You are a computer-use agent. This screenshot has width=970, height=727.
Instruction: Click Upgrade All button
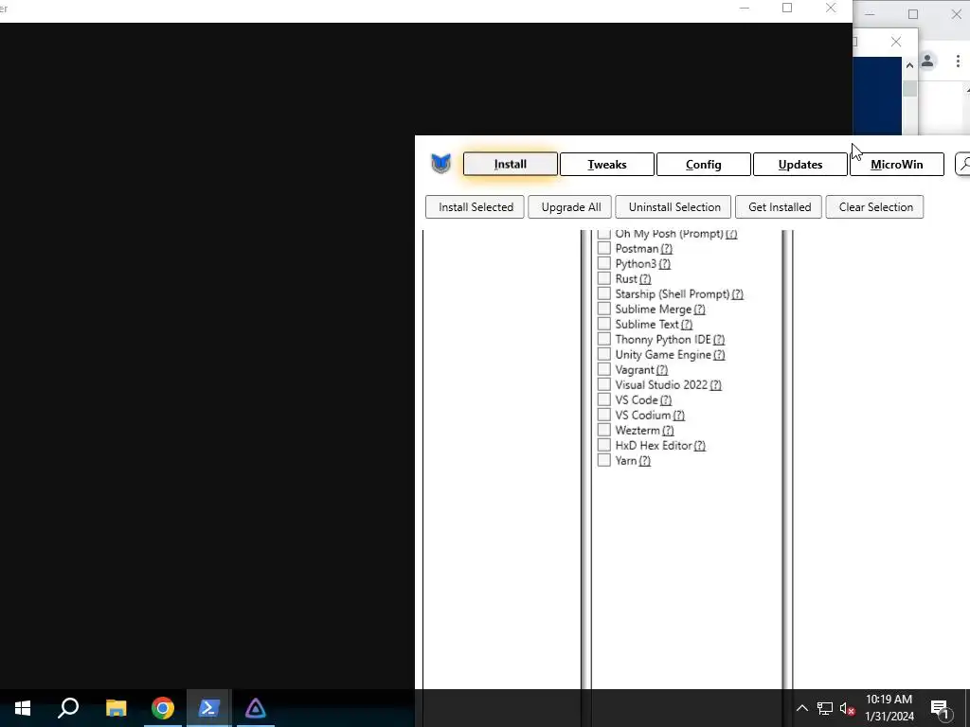pos(570,207)
